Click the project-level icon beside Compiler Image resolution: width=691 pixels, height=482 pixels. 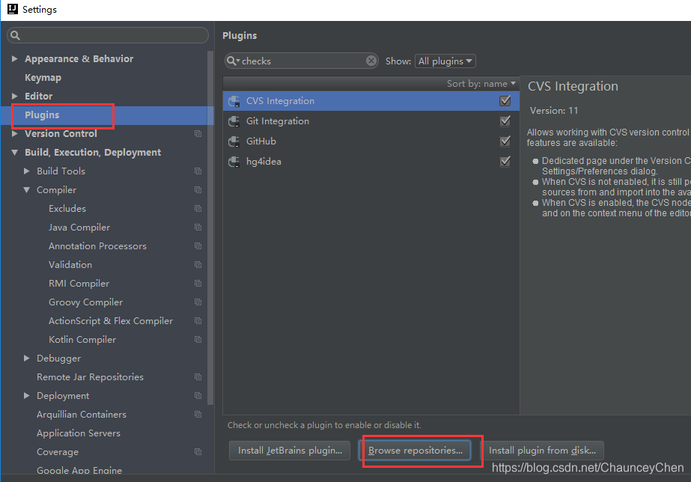point(198,190)
